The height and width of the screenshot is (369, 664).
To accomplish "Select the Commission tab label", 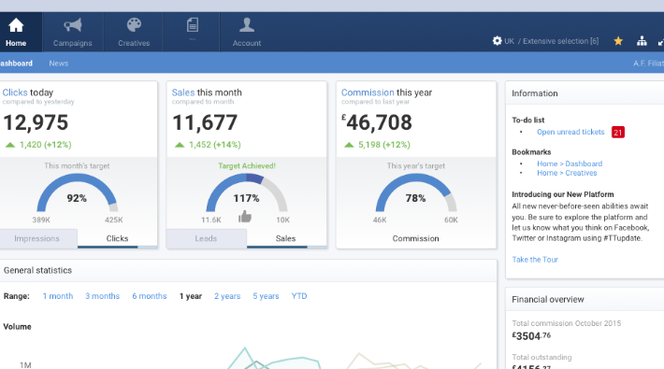I will coord(415,238).
